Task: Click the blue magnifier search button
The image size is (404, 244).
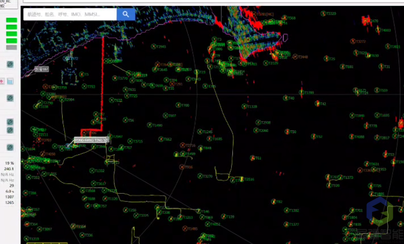Action: [x=126, y=14]
